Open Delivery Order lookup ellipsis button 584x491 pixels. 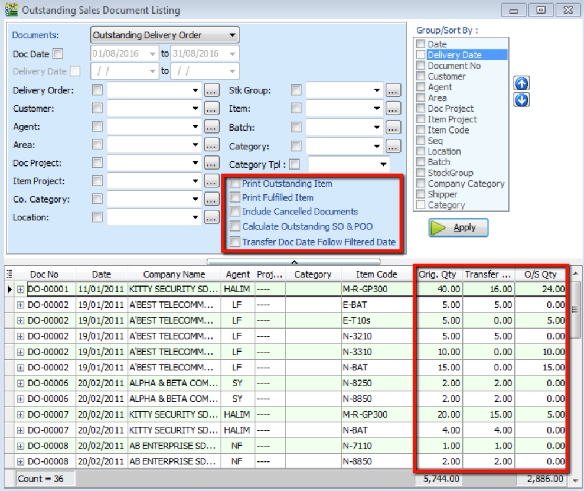tap(211, 90)
